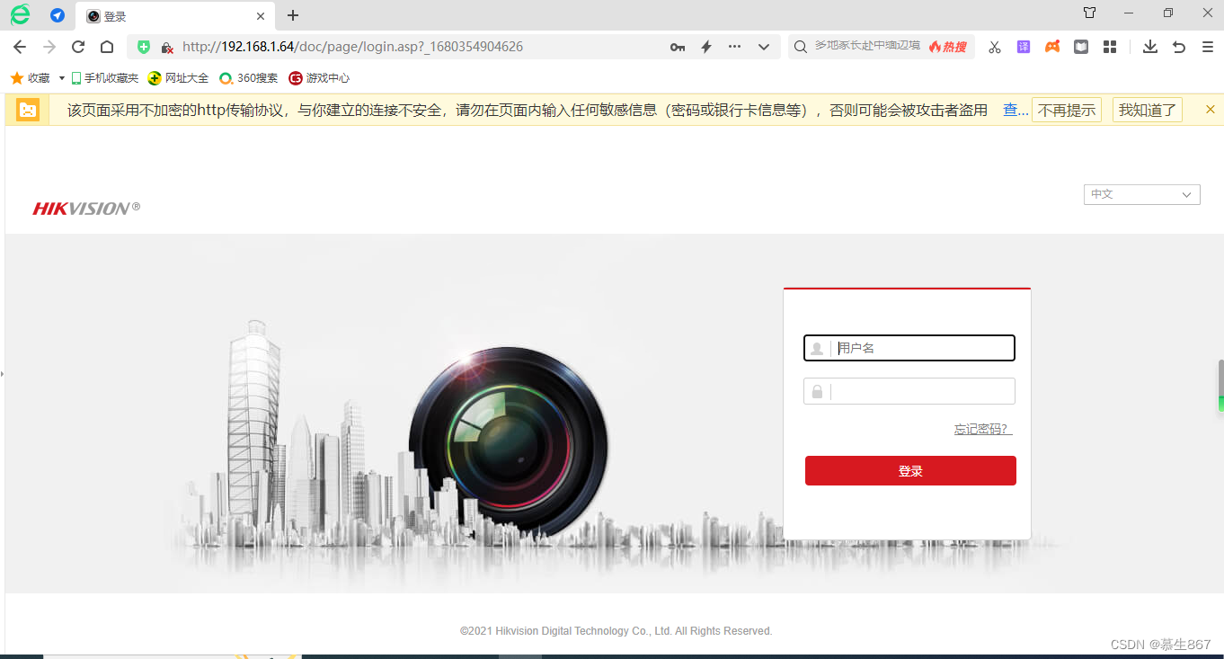
Task: Go forward with the forward arrow
Action: pos(49,47)
